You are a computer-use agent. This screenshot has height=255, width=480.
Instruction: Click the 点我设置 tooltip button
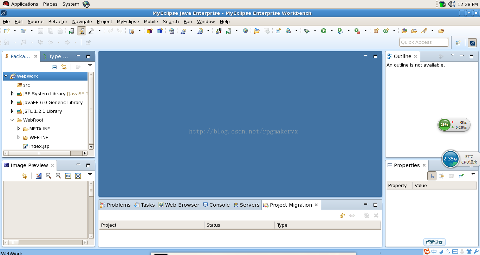point(434,242)
